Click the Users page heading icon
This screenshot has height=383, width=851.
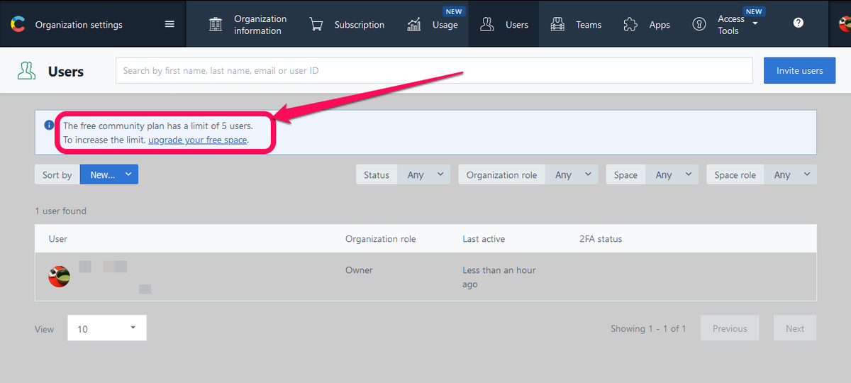click(x=27, y=71)
